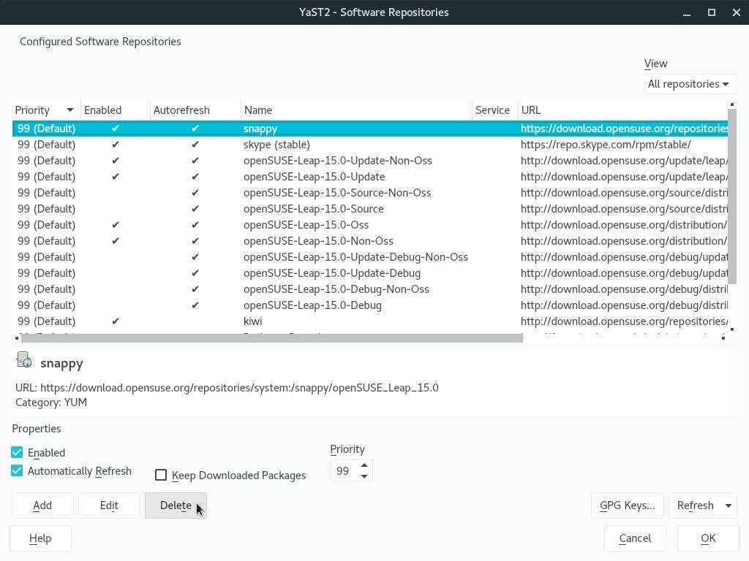Uncheck the Enabled checkbox
Screen dimensions: 749x561
pyautogui.click(x=17, y=453)
